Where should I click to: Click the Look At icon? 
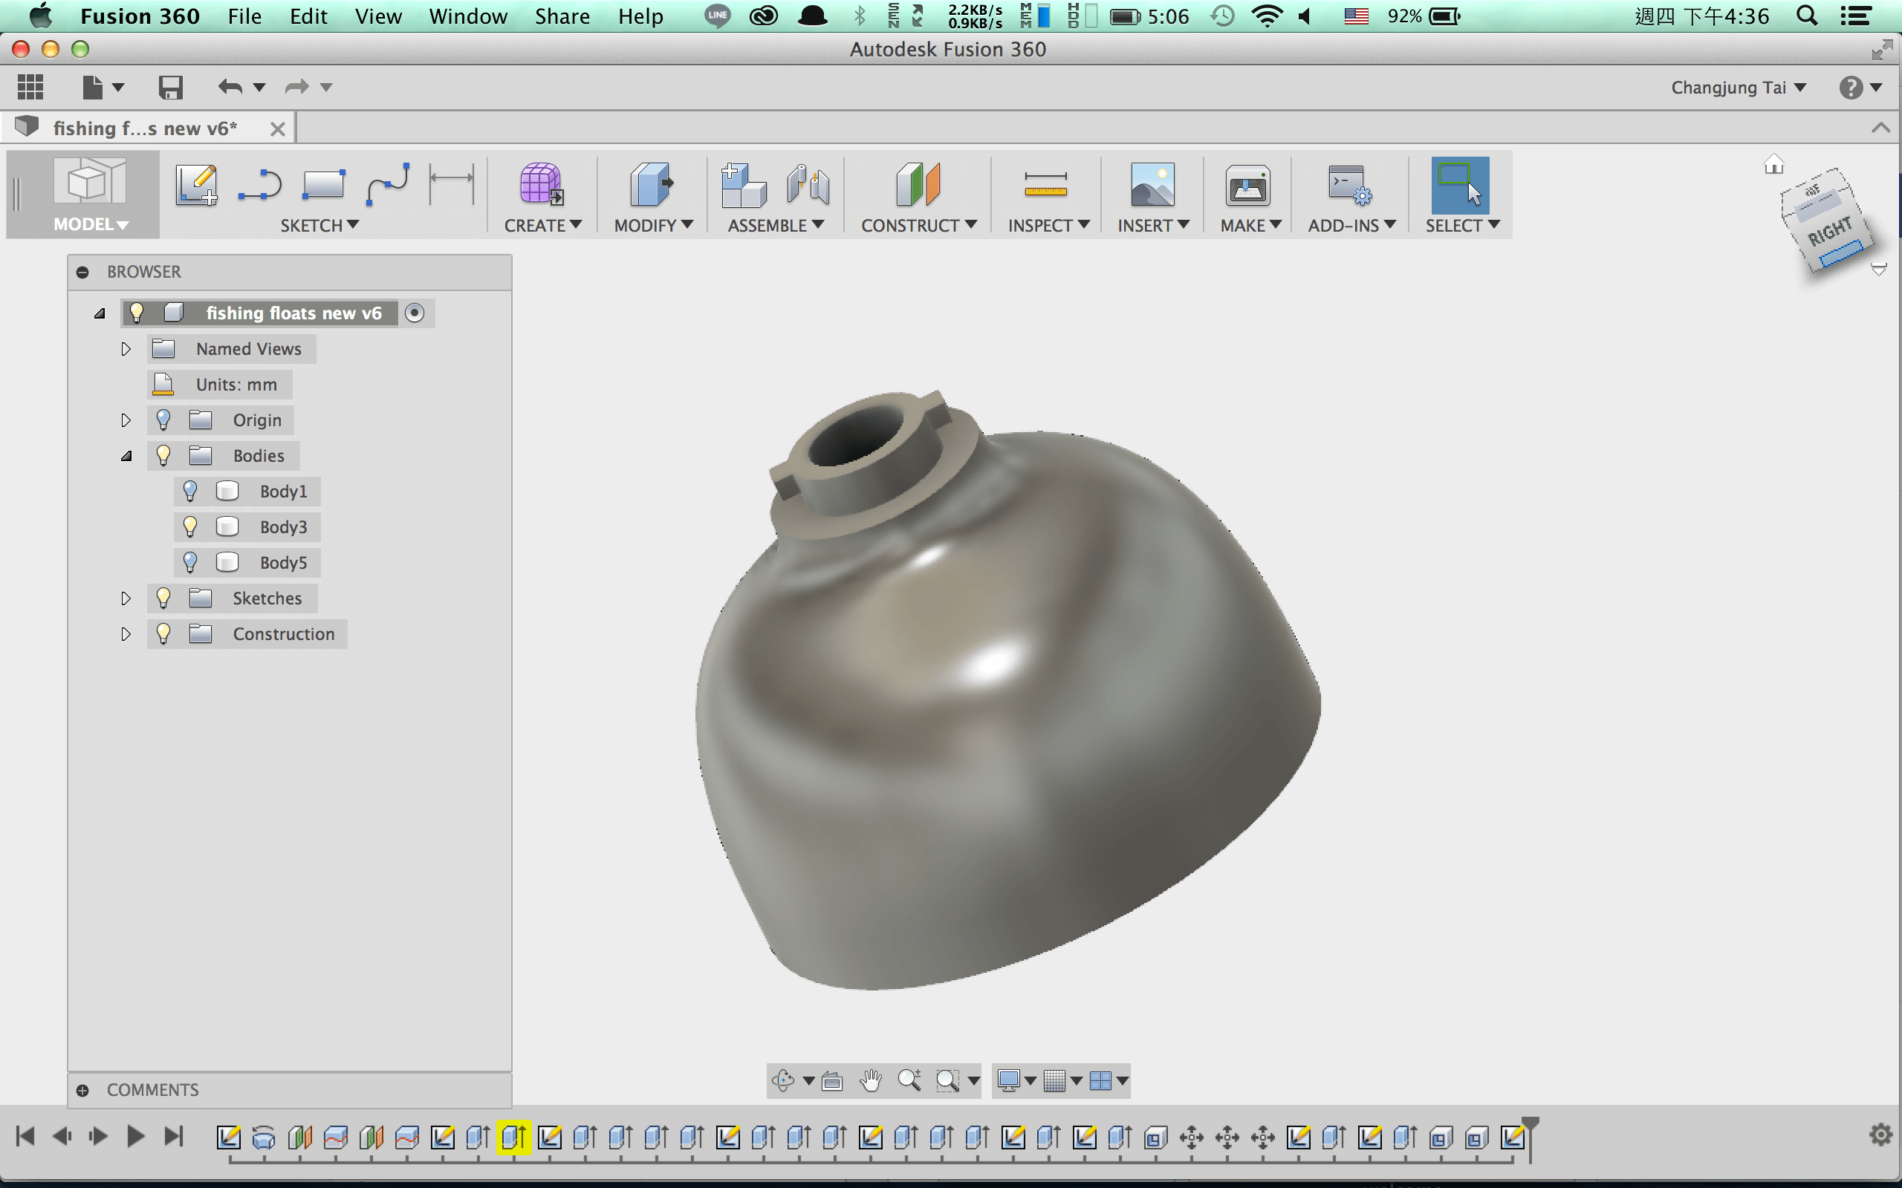[831, 1081]
